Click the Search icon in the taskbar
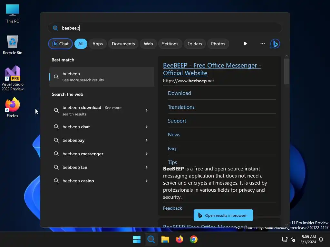The width and height of the screenshot is (330, 247). pyautogui.click(x=151, y=239)
